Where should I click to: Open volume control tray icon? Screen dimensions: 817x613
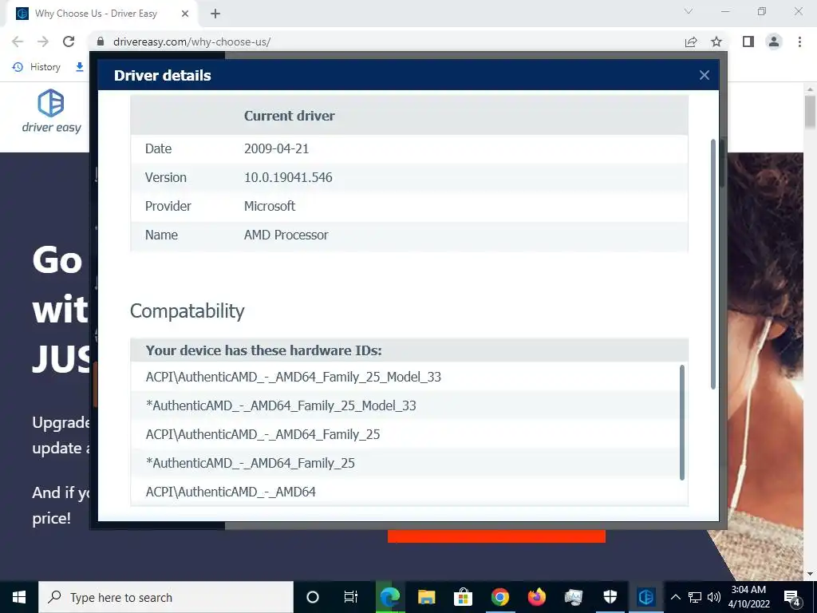(714, 597)
